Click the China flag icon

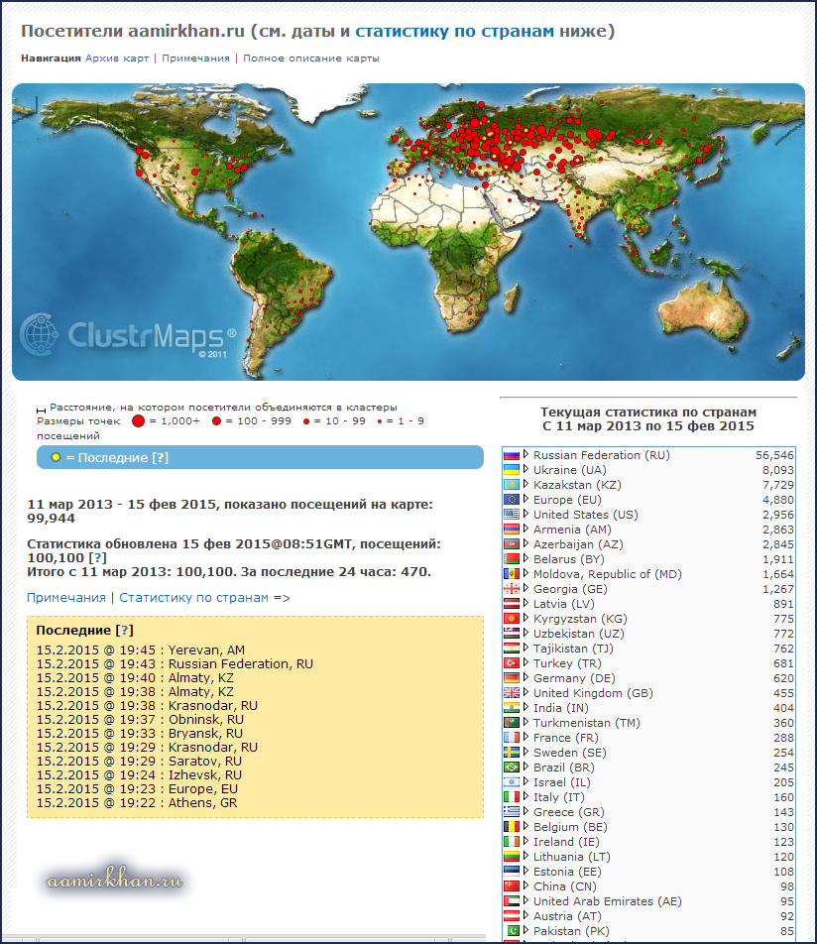(x=511, y=886)
